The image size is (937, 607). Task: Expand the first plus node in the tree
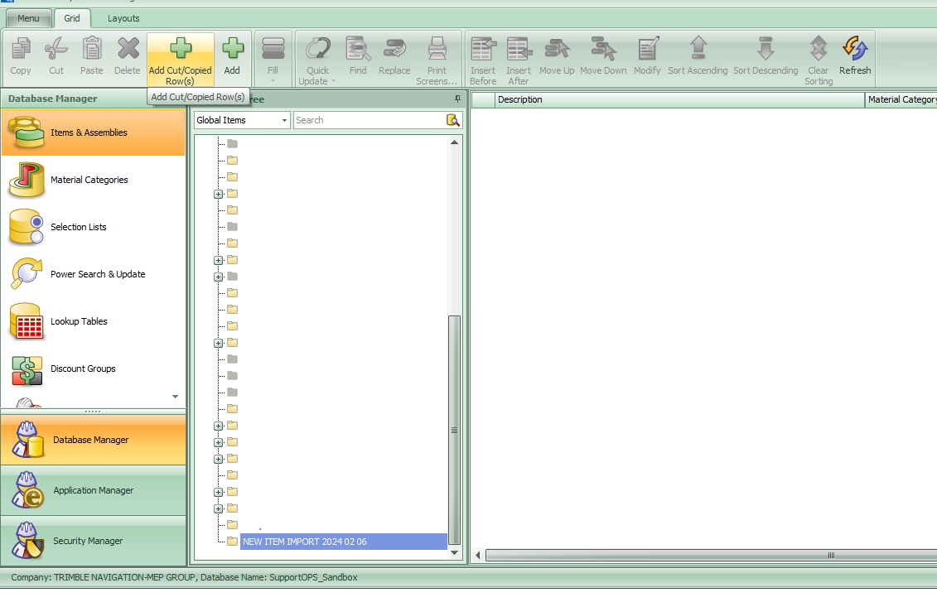pos(218,194)
